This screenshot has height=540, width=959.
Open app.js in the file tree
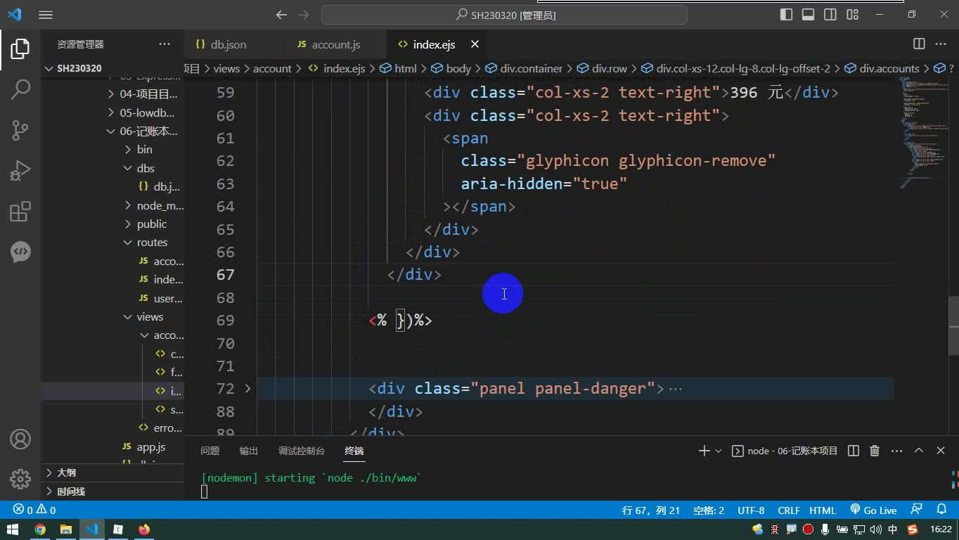pos(150,447)
